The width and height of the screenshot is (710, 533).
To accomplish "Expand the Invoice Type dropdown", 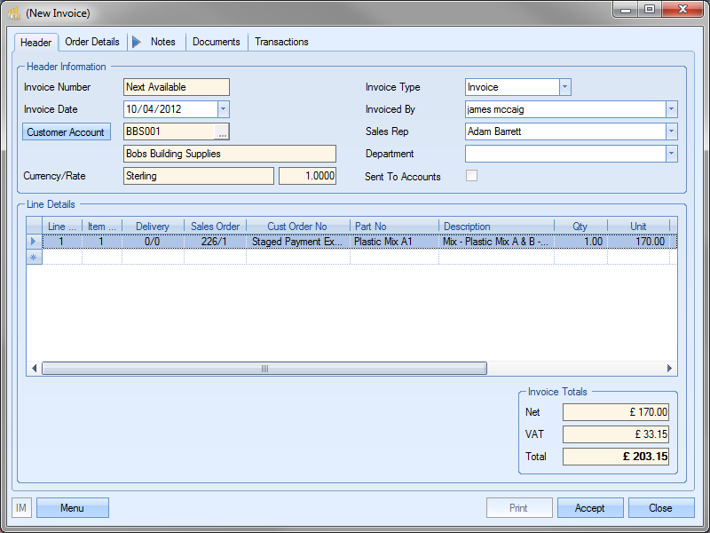I will pos(564,87).
